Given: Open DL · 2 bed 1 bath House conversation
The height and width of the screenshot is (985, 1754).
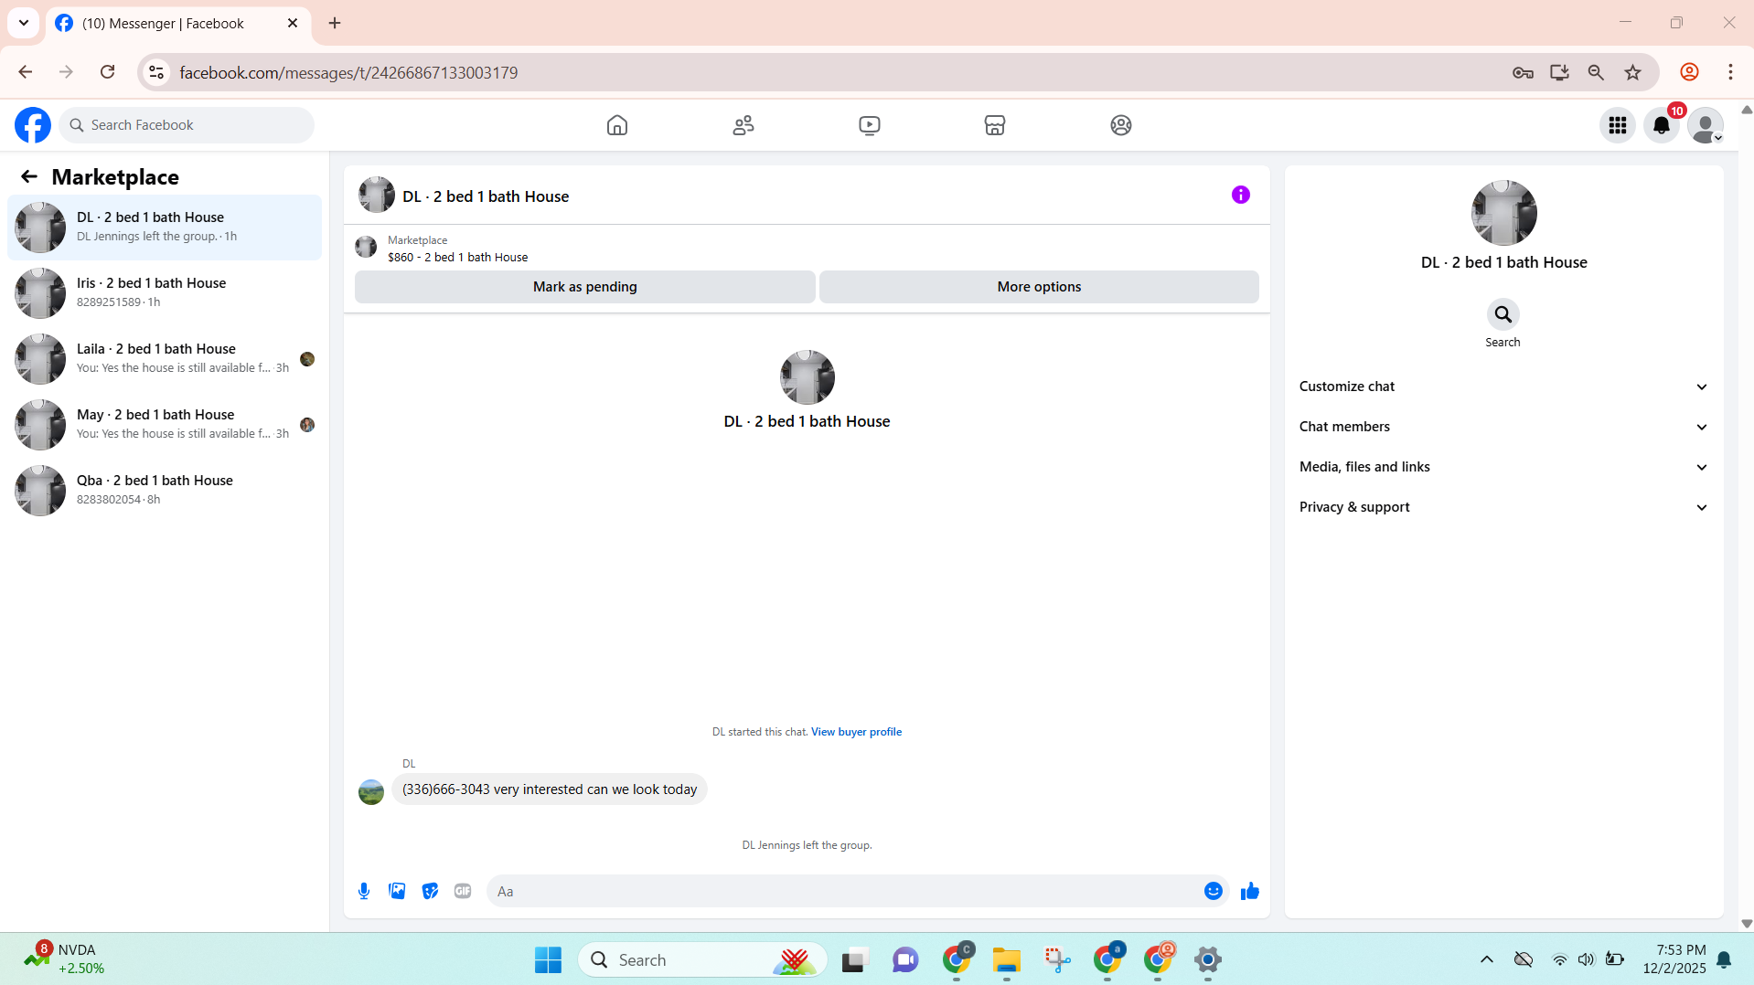Looking at the screenshot, I should 165,228.
